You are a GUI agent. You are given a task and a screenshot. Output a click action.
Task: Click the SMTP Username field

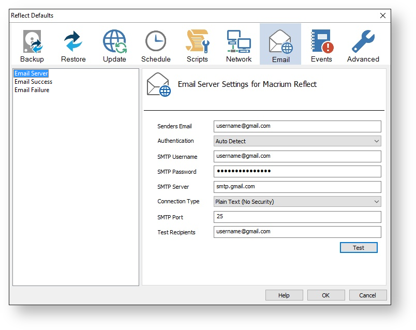coord(298,156)
